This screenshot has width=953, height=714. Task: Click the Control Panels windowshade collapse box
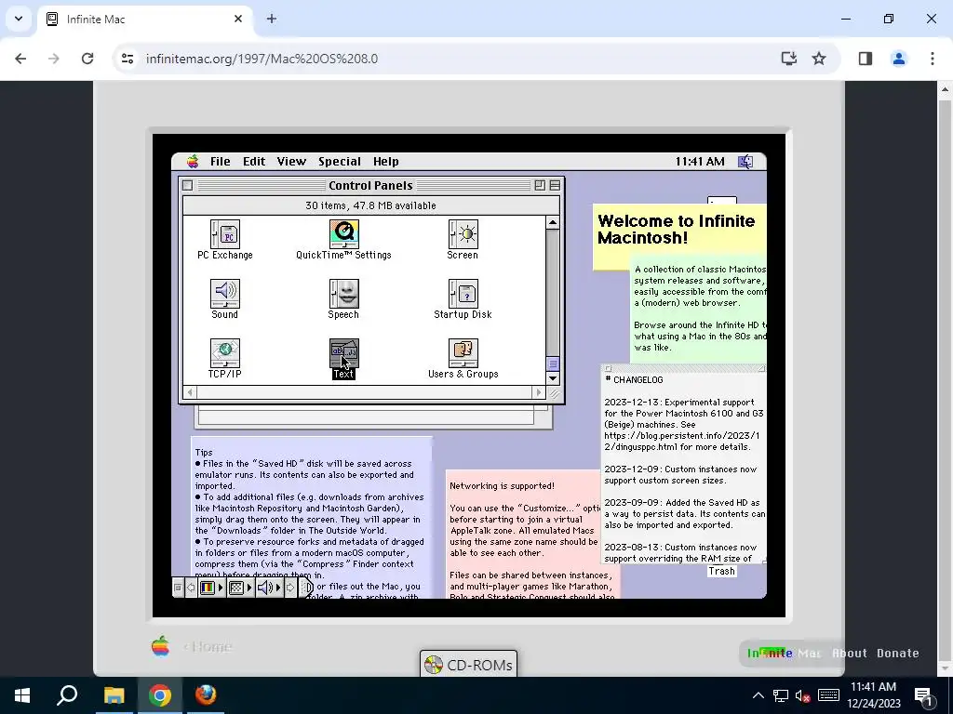pyautogui.click(x=555, y=186)
